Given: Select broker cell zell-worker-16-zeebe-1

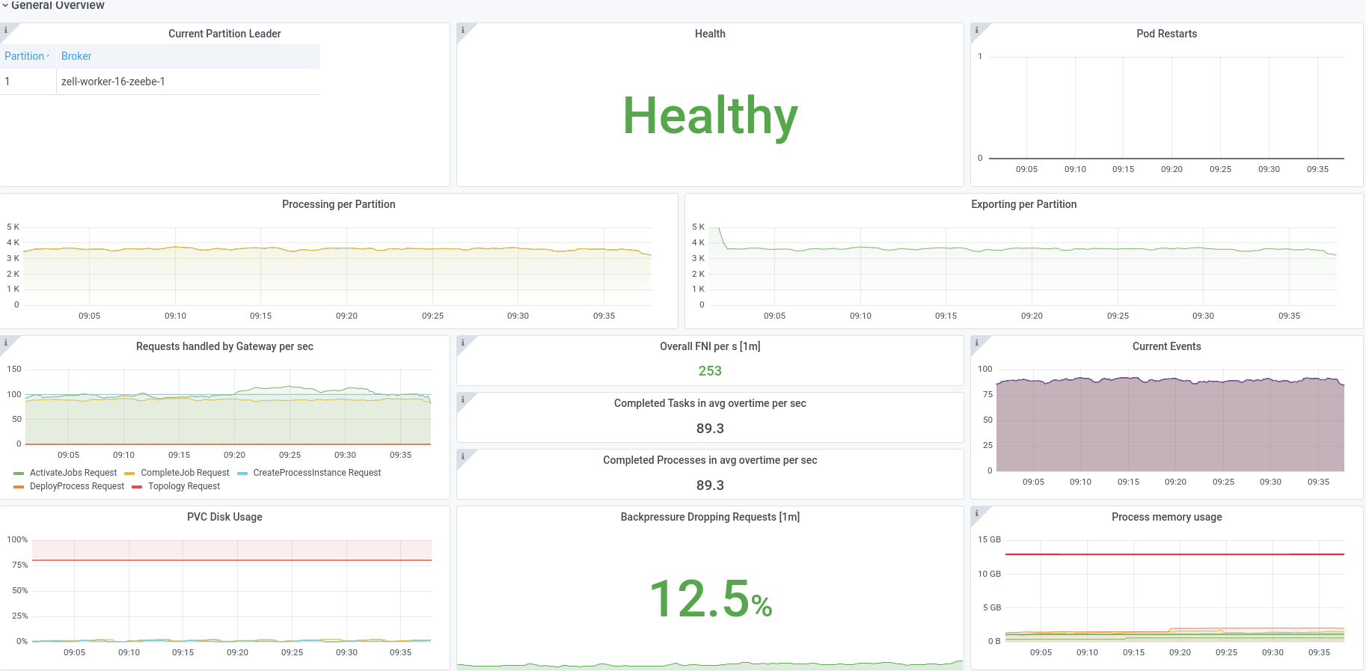Looking at the screenshot, I should pos(113,82).
